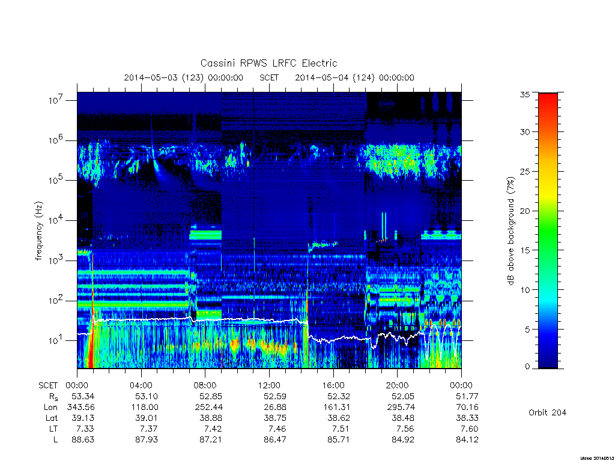Click the L value '88.63'

click(83, 440)
